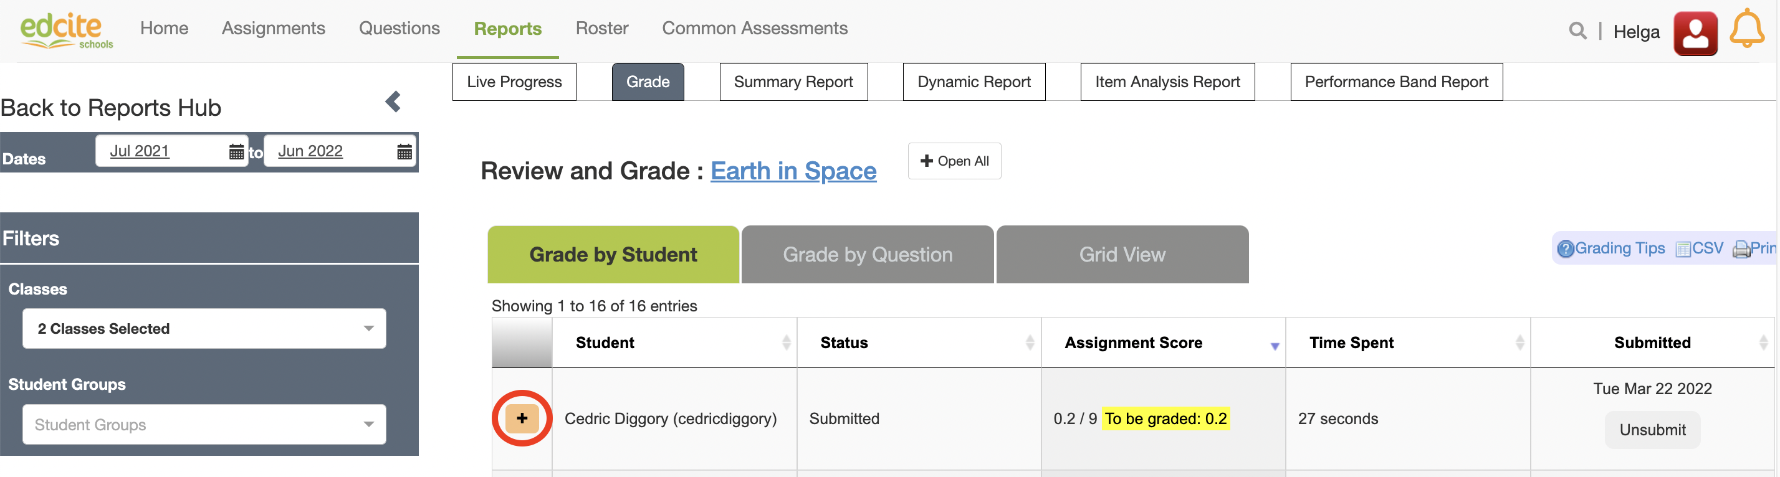Open the Summary Report tab
1780x477 pixels.
[x=793, y=82]
